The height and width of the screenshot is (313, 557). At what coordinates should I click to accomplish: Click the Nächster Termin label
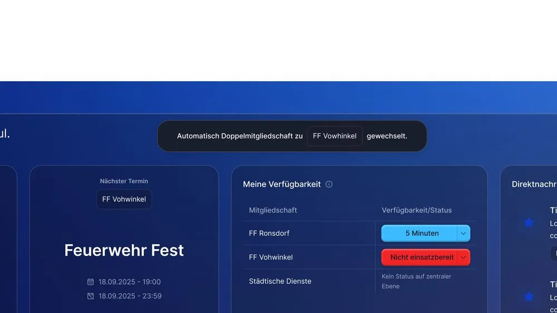click(124, 181)
